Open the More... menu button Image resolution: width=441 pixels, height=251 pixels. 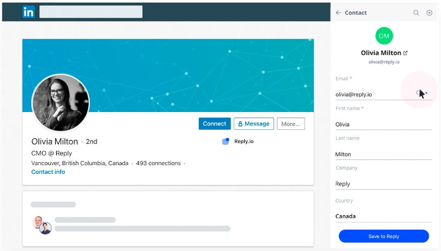pos(291,124)
